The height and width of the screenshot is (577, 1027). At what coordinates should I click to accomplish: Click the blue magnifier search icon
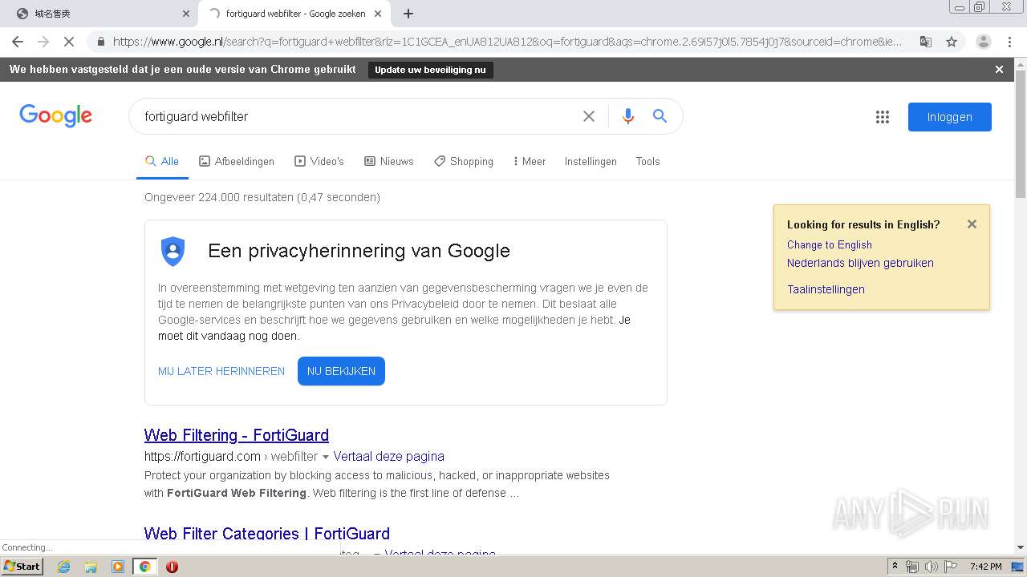[x=660, y=116]
